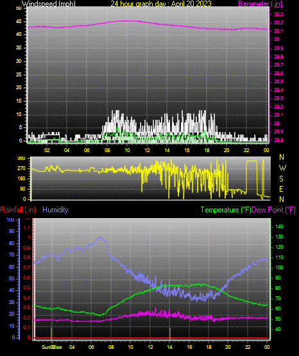Click barometer axis value 28.8
Viewport: 299px width, 356px height.
pos(278,140)
